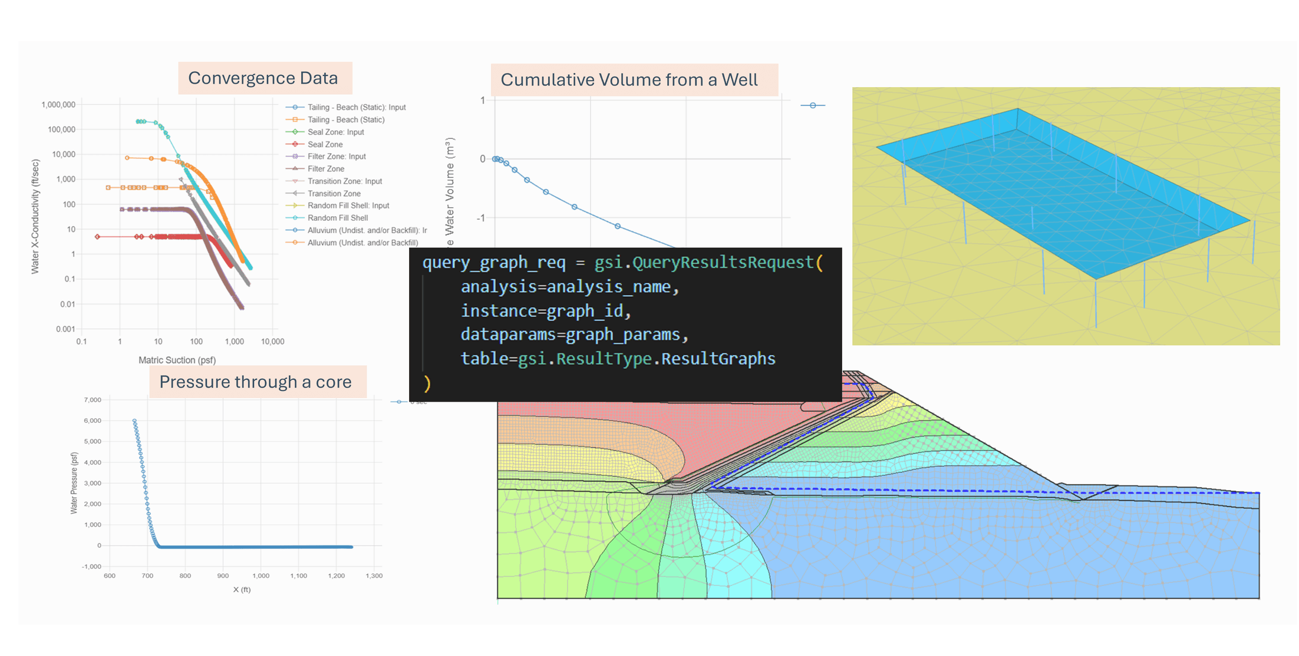The height and width of the screenshot is (656, 1299).
Task: Click the "Water Pressure (psf)" axis label
Action: (x=74, y=483)
